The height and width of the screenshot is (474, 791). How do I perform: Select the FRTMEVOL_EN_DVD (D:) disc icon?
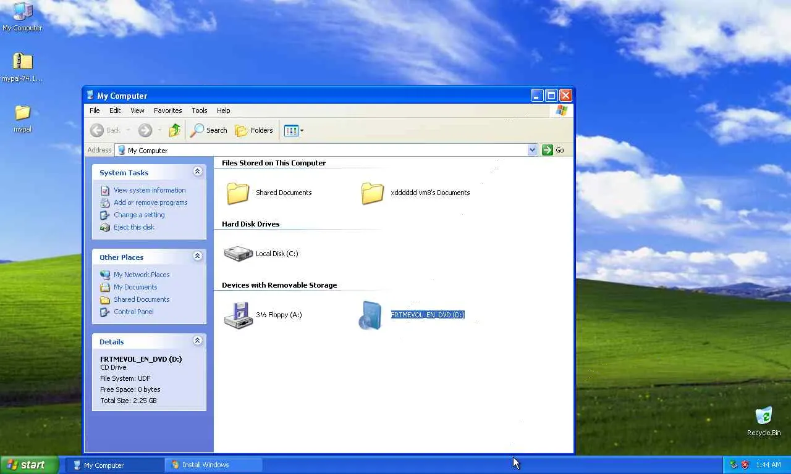point(371,315)
